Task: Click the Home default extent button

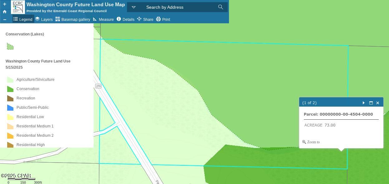Action: pyautogui.click(x=4, y=11)
